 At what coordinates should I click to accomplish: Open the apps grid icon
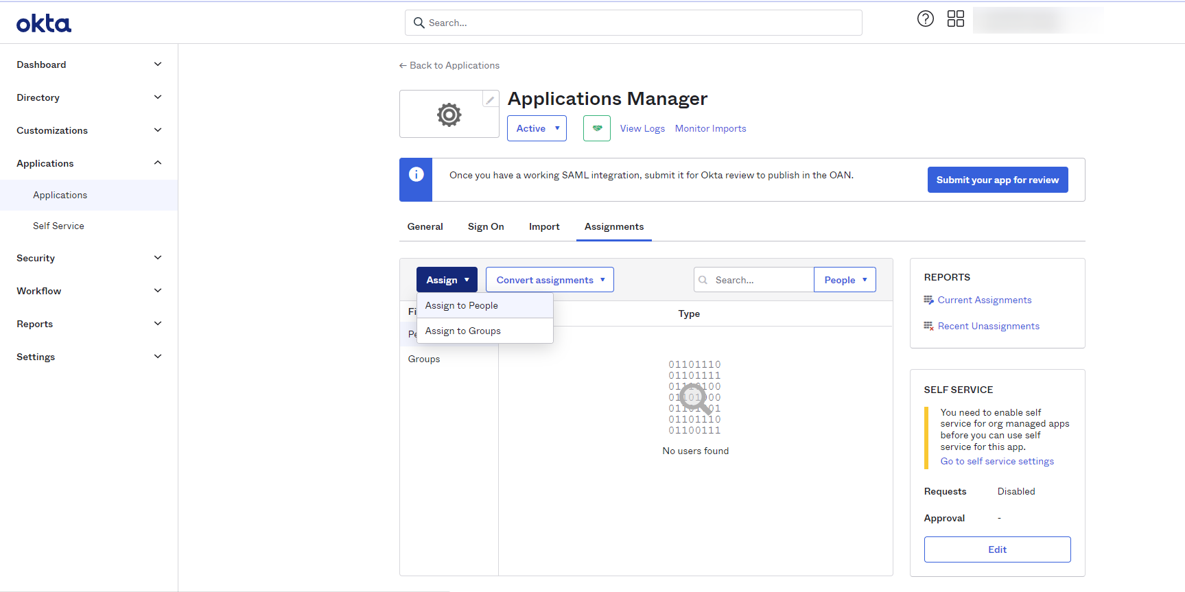955,19
